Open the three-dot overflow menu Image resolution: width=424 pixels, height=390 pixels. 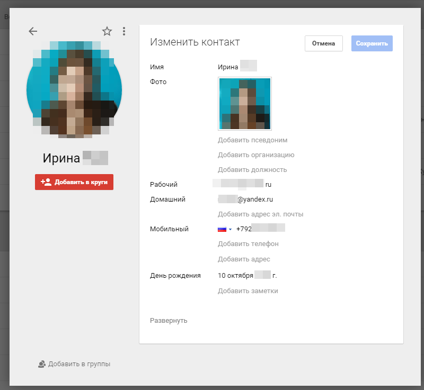tap(124, 31)
